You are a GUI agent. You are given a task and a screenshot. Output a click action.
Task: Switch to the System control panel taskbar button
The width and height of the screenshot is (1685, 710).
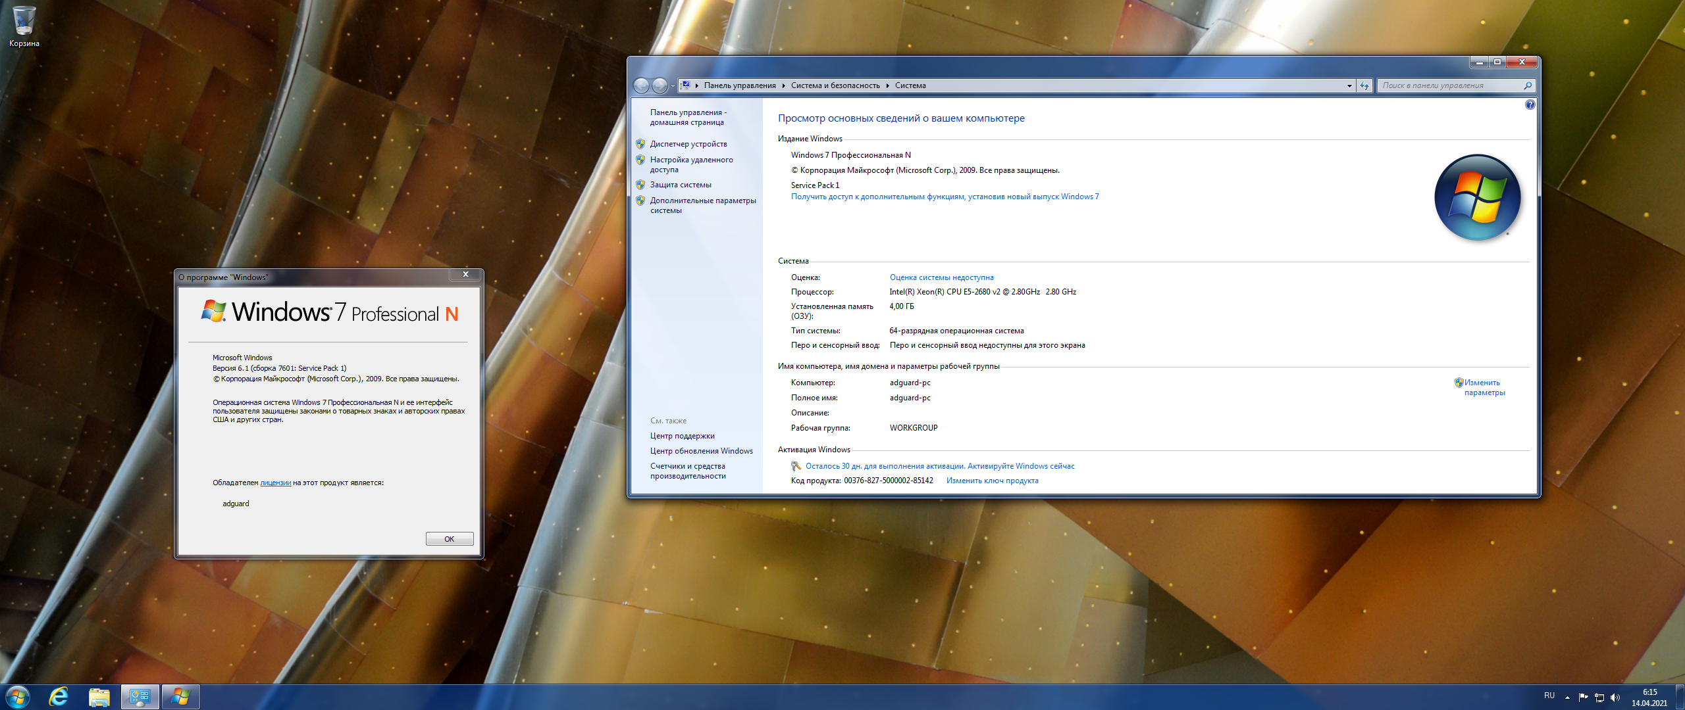[140, 697]
